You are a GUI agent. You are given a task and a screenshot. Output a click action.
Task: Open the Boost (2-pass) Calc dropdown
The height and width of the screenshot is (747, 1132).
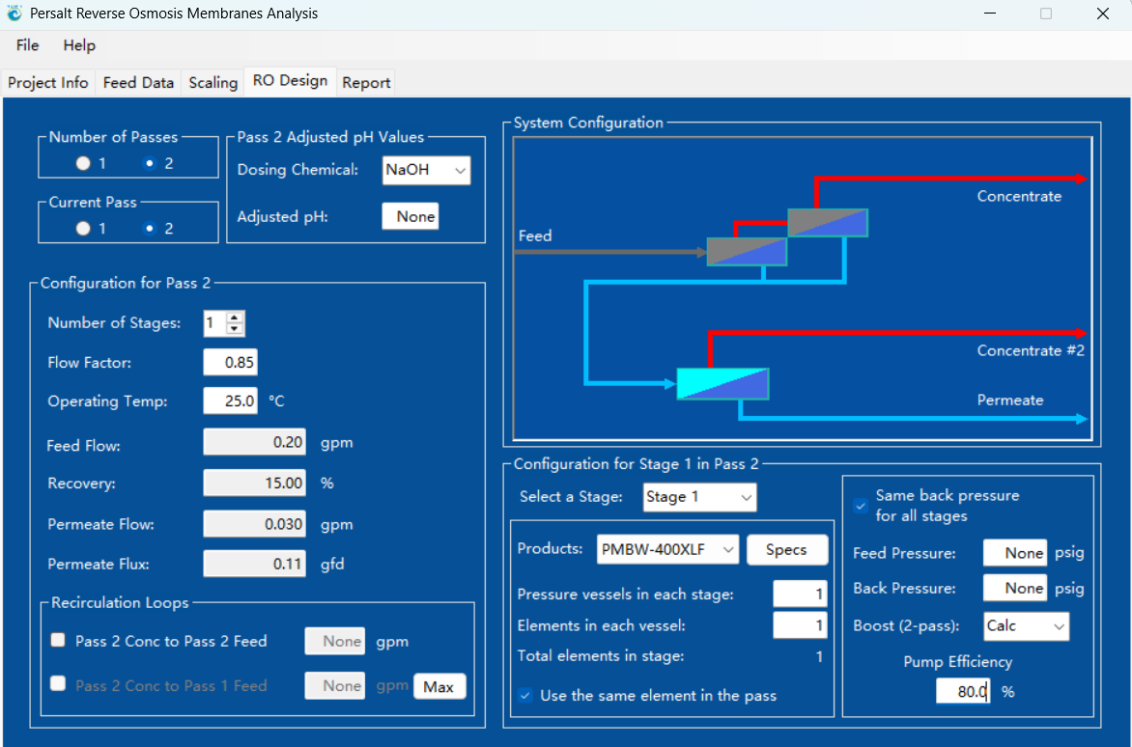pos(1026,625)
